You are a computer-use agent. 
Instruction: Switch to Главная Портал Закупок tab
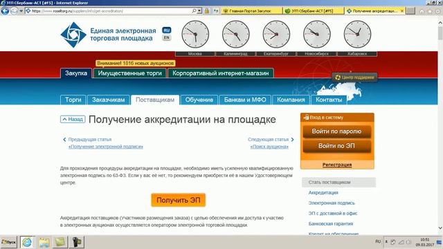pos(251,11)
